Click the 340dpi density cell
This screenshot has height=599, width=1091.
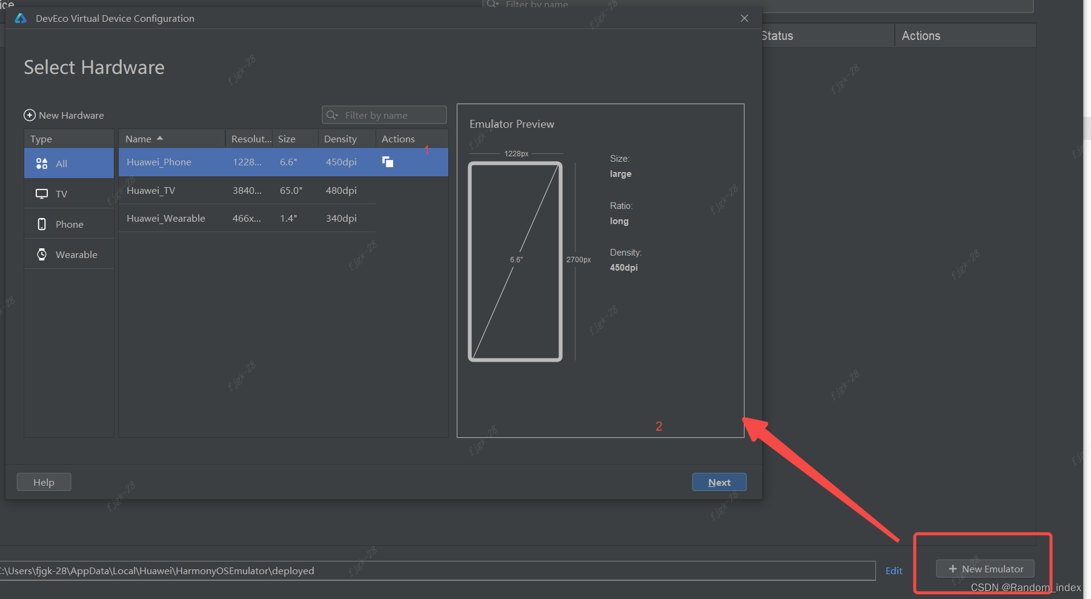click(x=341, y=218)
